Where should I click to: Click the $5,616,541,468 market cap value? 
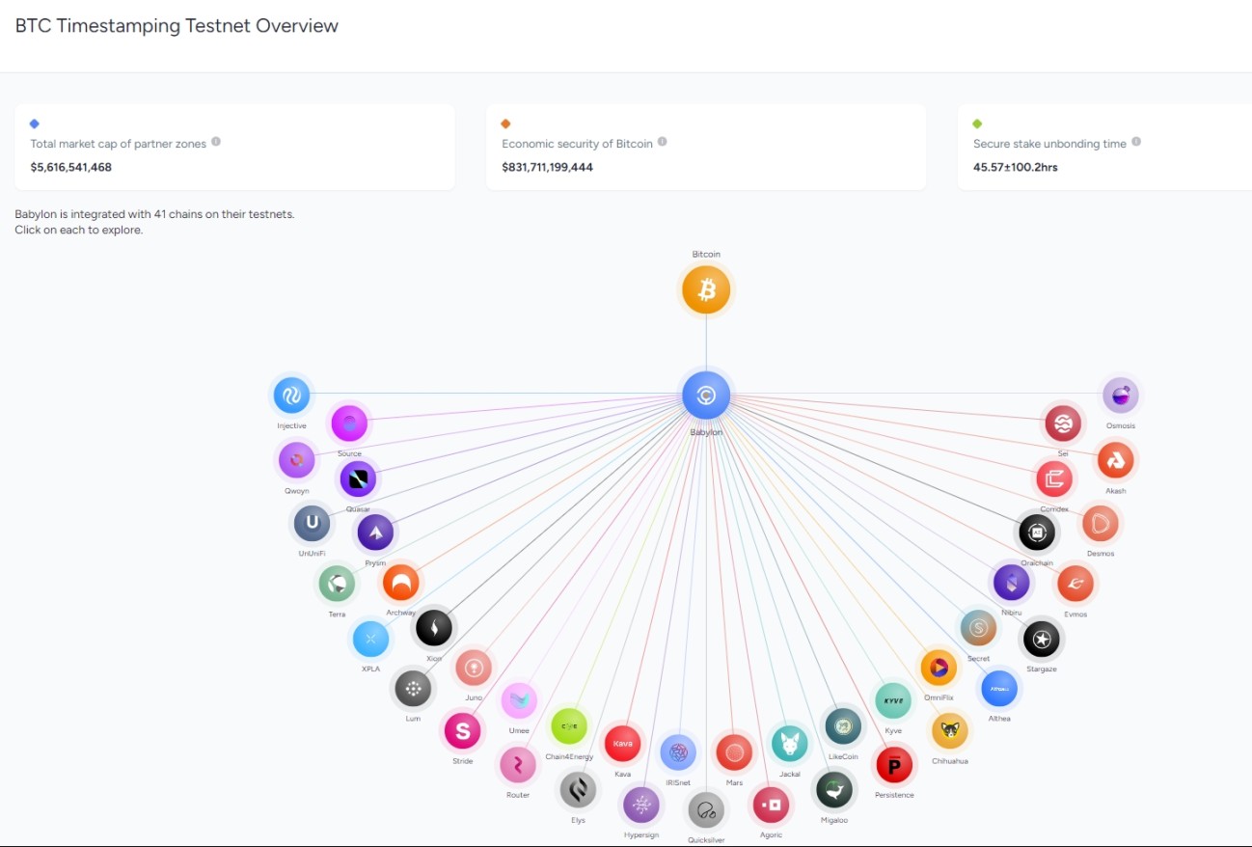(x=71, y=167)
